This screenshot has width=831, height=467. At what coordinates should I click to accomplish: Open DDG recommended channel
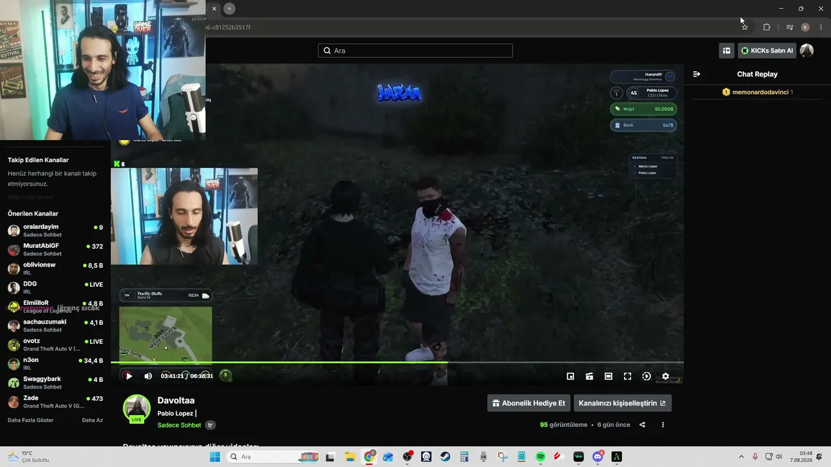[55, 287]
